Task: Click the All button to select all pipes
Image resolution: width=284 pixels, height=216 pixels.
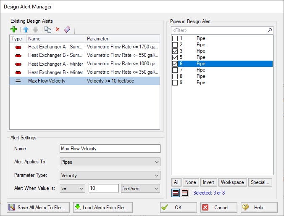Action: point(176,182)
